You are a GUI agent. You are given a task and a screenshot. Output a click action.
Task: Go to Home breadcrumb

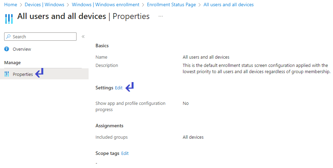coord(11,5)
